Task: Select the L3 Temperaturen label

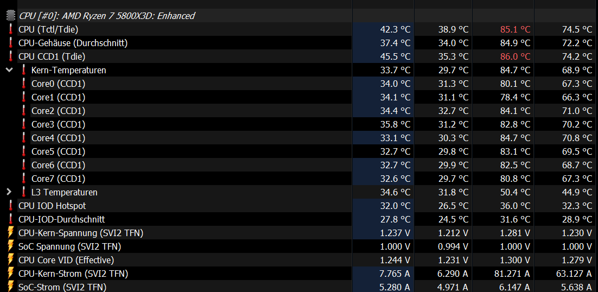Action: click(x=65, y=192)
